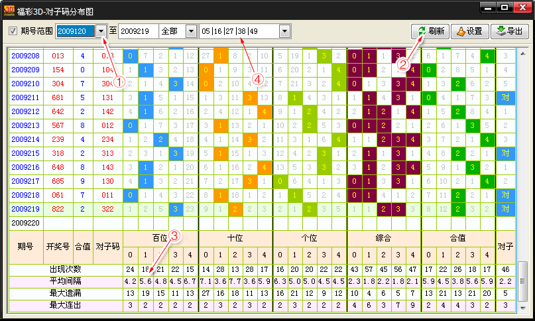Click the dark purple cell in row 2009215
The image size is (535, 321).
point(369,153)
